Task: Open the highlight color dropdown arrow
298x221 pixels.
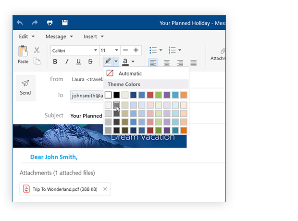Action: (x=116, y=61)
